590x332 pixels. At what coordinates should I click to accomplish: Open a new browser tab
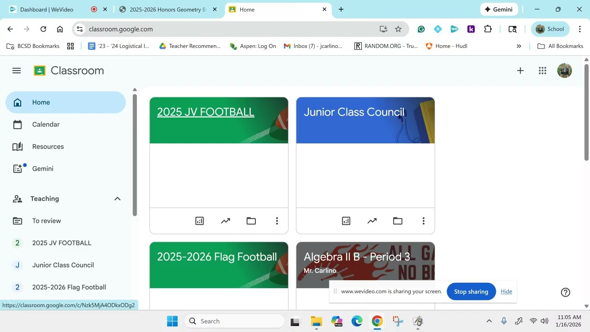point(341,9)
